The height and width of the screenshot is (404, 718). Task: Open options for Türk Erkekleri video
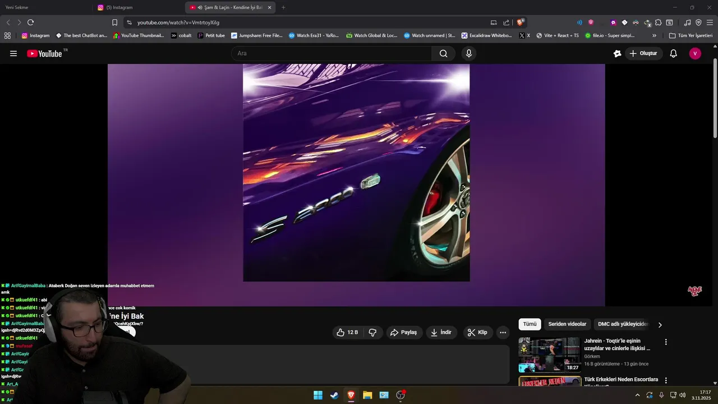click(666, 380)
